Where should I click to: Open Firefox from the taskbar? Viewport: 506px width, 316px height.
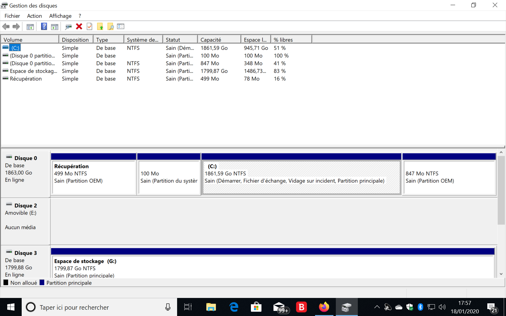pos(324,307)
